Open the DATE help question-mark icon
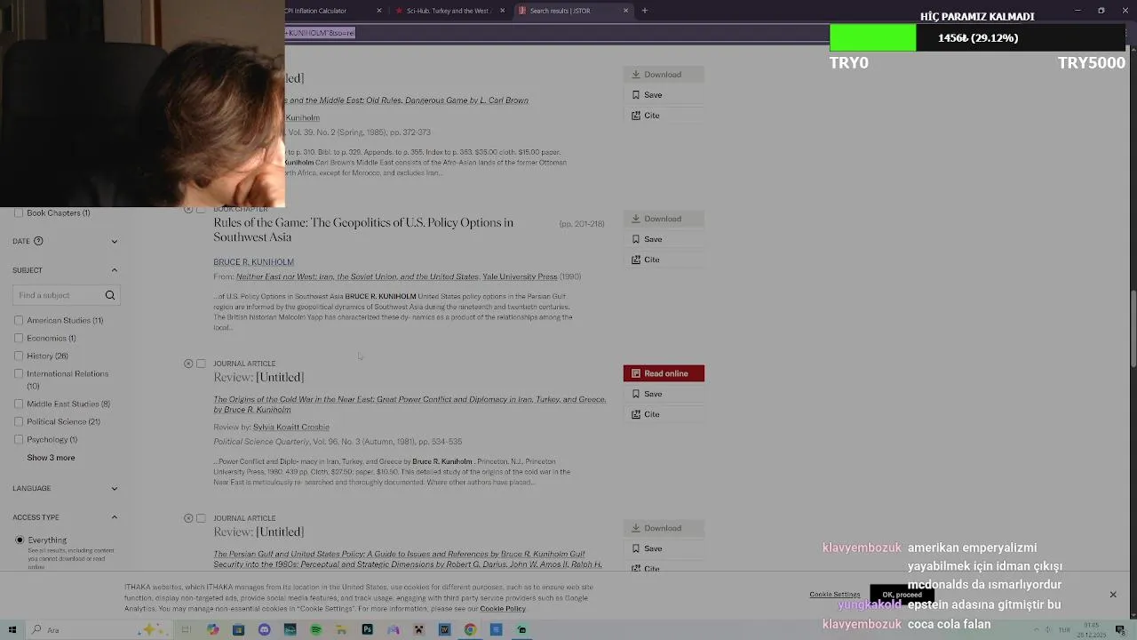The width and height of the screenshot is (1137, 640). click(x=38, y=241)
